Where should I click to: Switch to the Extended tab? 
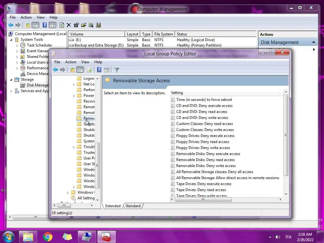[113, 206]
